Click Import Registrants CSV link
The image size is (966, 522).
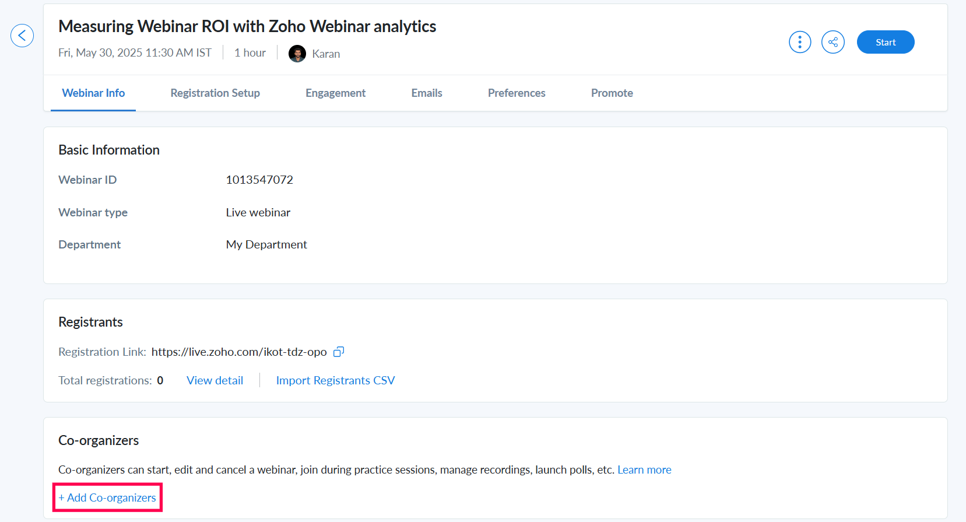coord(335,380)
